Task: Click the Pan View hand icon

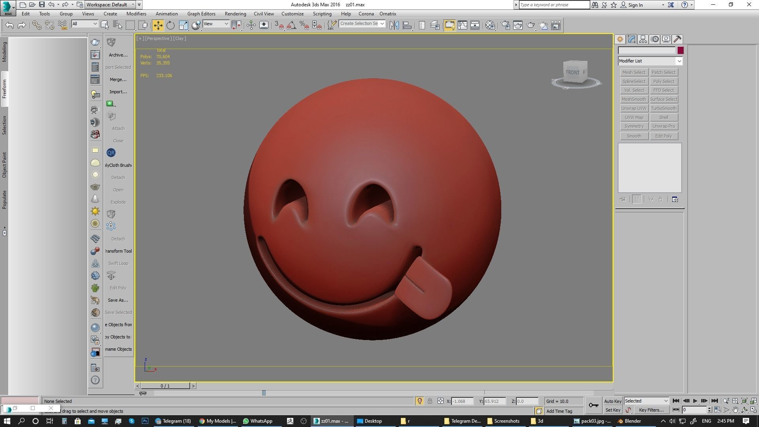Action: 735,410
